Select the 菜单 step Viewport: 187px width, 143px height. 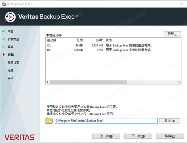pos(11,47)
